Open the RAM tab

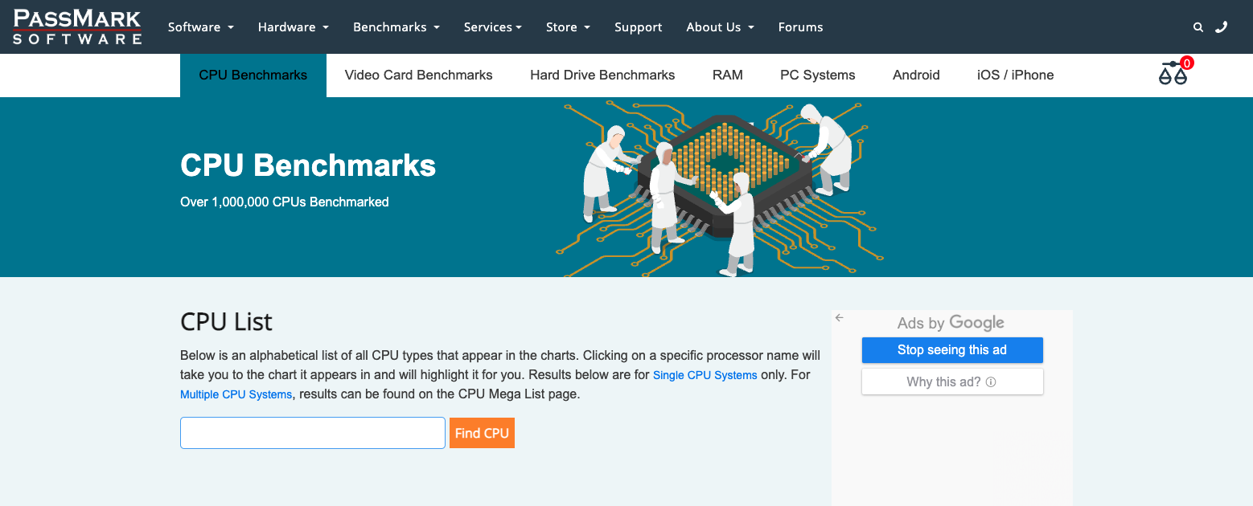pos(728,75)
